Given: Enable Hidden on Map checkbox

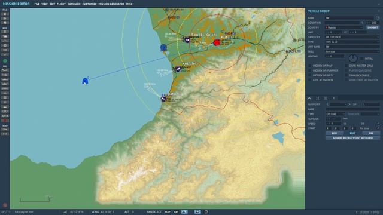Looking at the screenshot, I should tap(310, 66).
